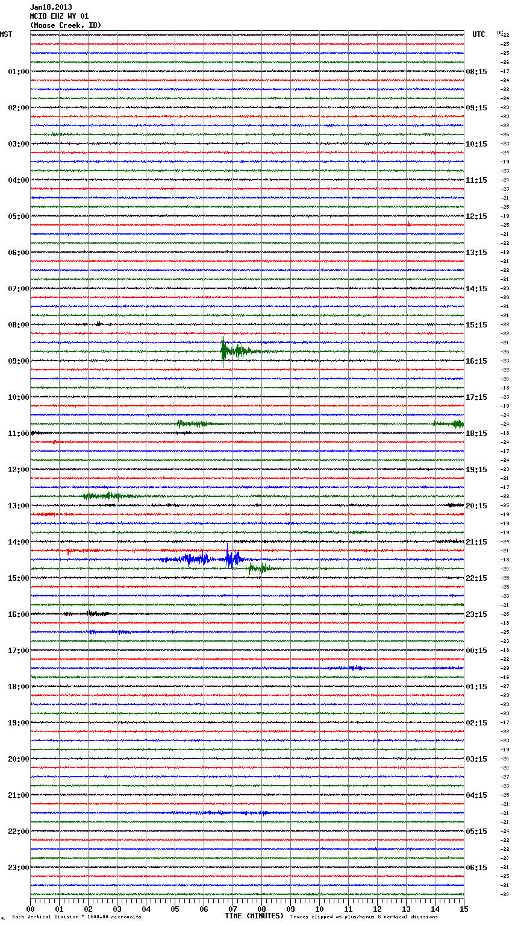This screenshot has width=512, height=925.
Task: Click the 16:15 UTC time label
Action: tap(476, 361)
